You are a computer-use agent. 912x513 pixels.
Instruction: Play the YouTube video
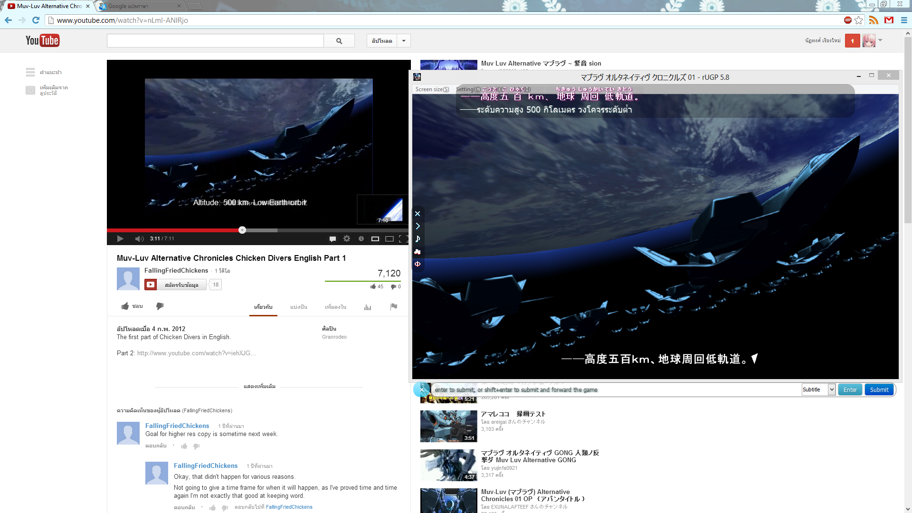click(120, 239)
